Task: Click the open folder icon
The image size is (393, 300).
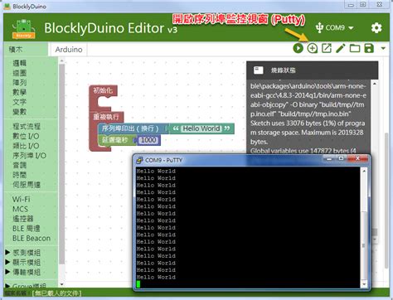Action: [x=355, y=48]
